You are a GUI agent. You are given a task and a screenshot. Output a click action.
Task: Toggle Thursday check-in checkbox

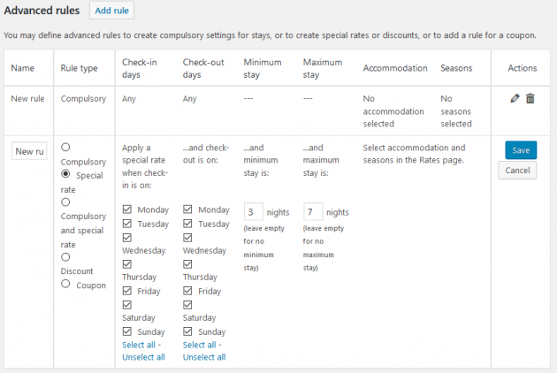click(x=127, y=264)
